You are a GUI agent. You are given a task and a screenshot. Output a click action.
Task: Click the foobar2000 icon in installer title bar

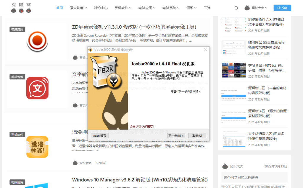click(x=91, y=50)
